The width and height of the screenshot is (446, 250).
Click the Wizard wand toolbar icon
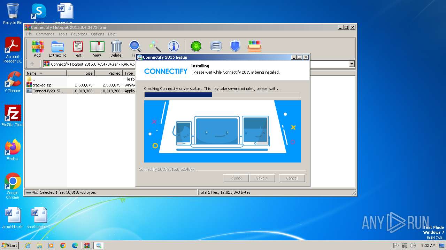155,46
